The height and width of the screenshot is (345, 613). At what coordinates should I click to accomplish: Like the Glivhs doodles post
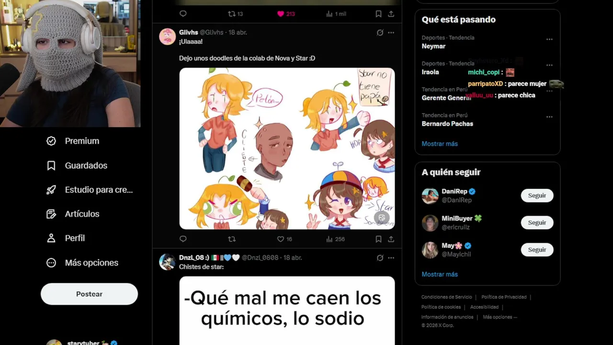tap(284, 239)
